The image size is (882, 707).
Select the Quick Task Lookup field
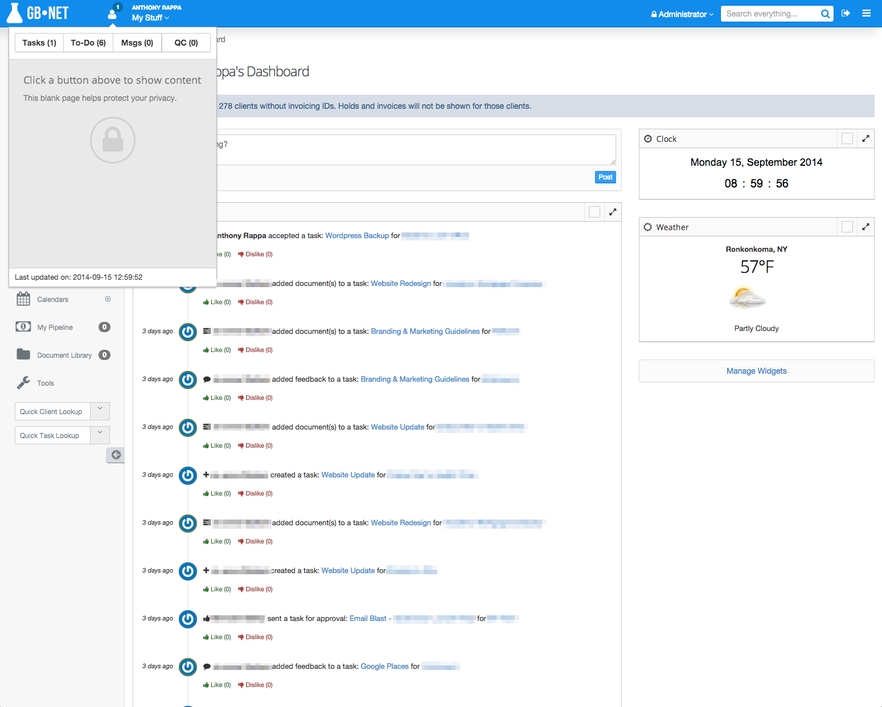(52, 435)
